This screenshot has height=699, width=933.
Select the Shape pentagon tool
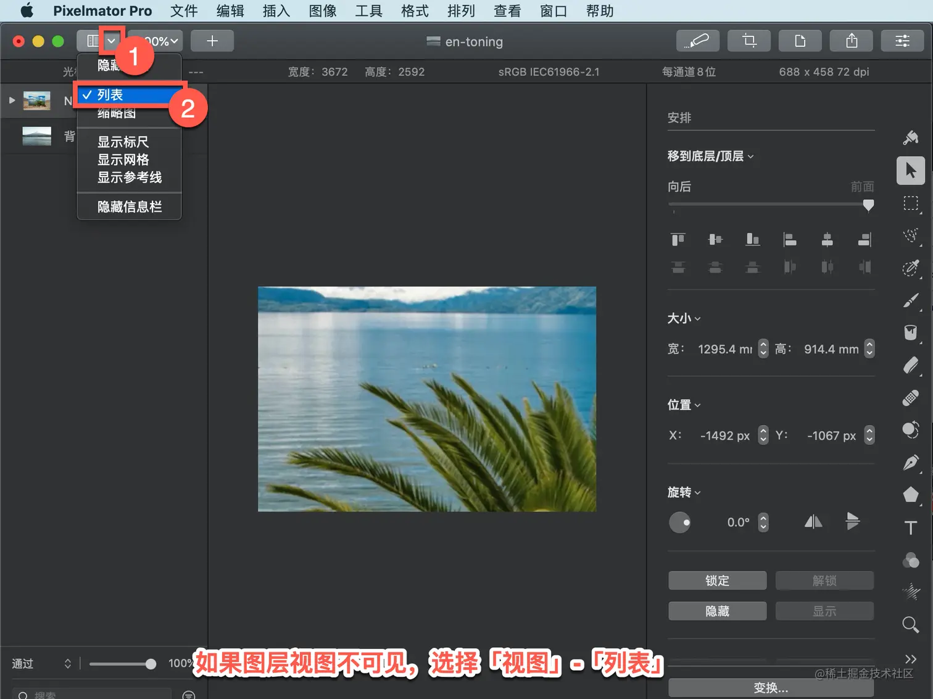(x=911, y=495)
